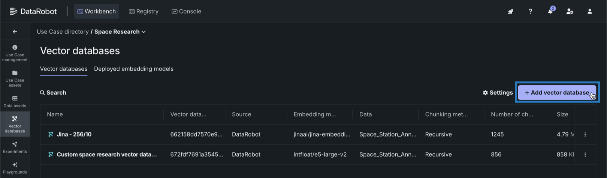Click the back arrow in sidebar

pos(15,32)
